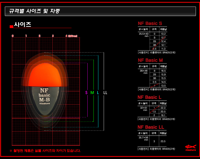This screenshot has width=200, height=159.
Task: Click weight value '19.1'
Action: click(163, 115)
